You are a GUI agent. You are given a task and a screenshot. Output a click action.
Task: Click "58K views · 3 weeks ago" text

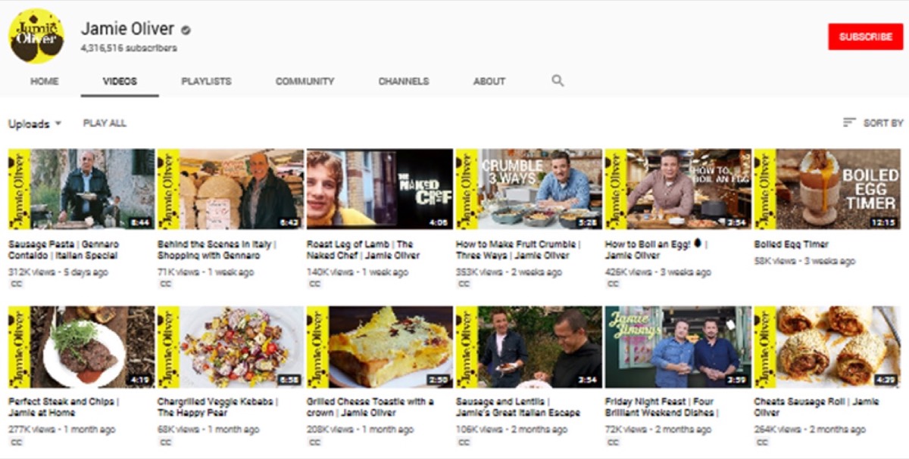coord(804,261)
